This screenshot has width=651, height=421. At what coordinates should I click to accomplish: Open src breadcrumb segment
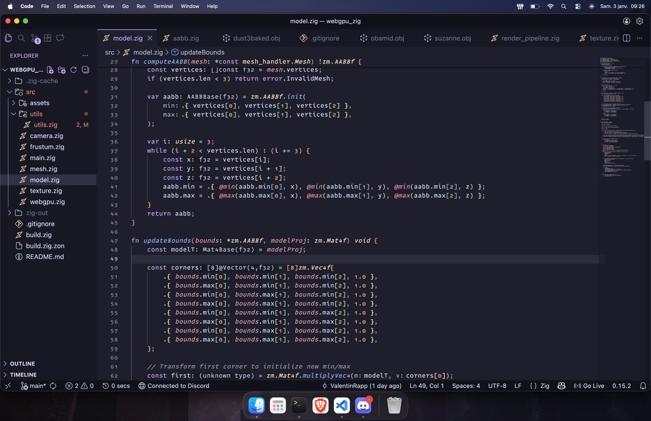pos(110,53)
